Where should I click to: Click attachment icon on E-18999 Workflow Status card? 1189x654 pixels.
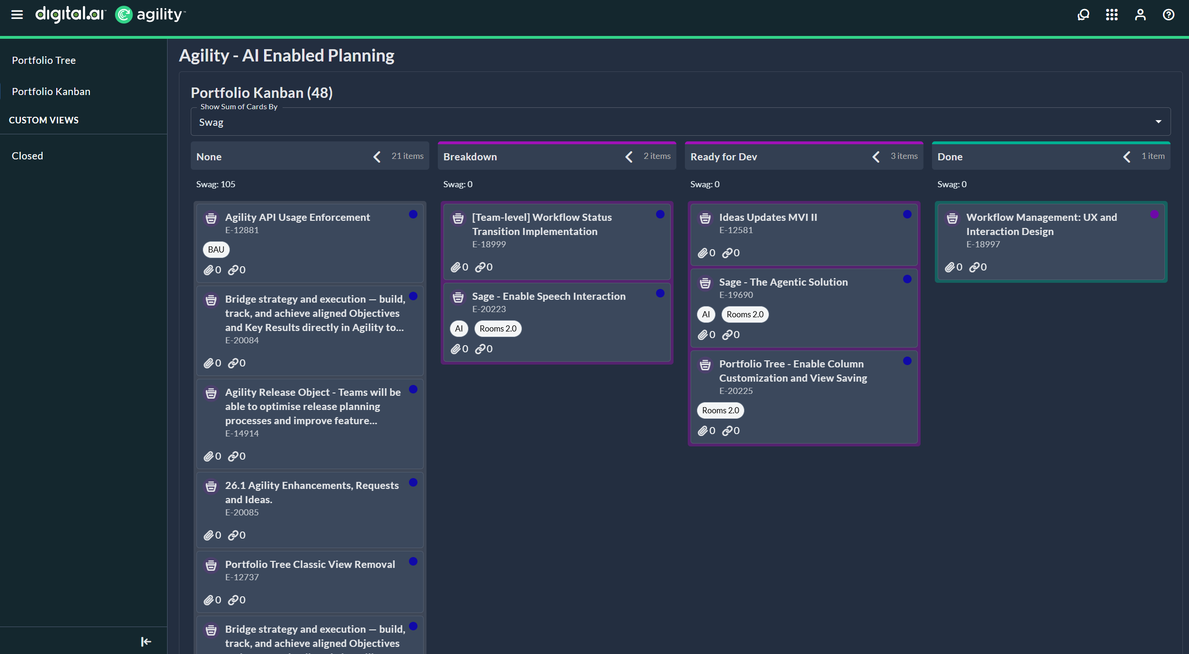pos(456,267)
